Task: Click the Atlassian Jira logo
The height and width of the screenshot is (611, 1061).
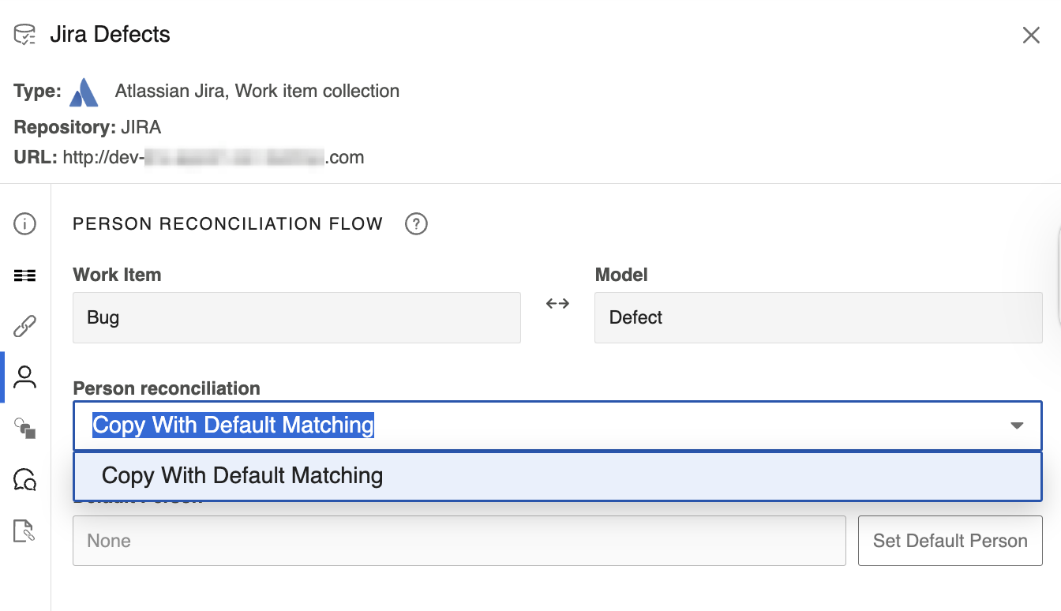Action: 84,91
